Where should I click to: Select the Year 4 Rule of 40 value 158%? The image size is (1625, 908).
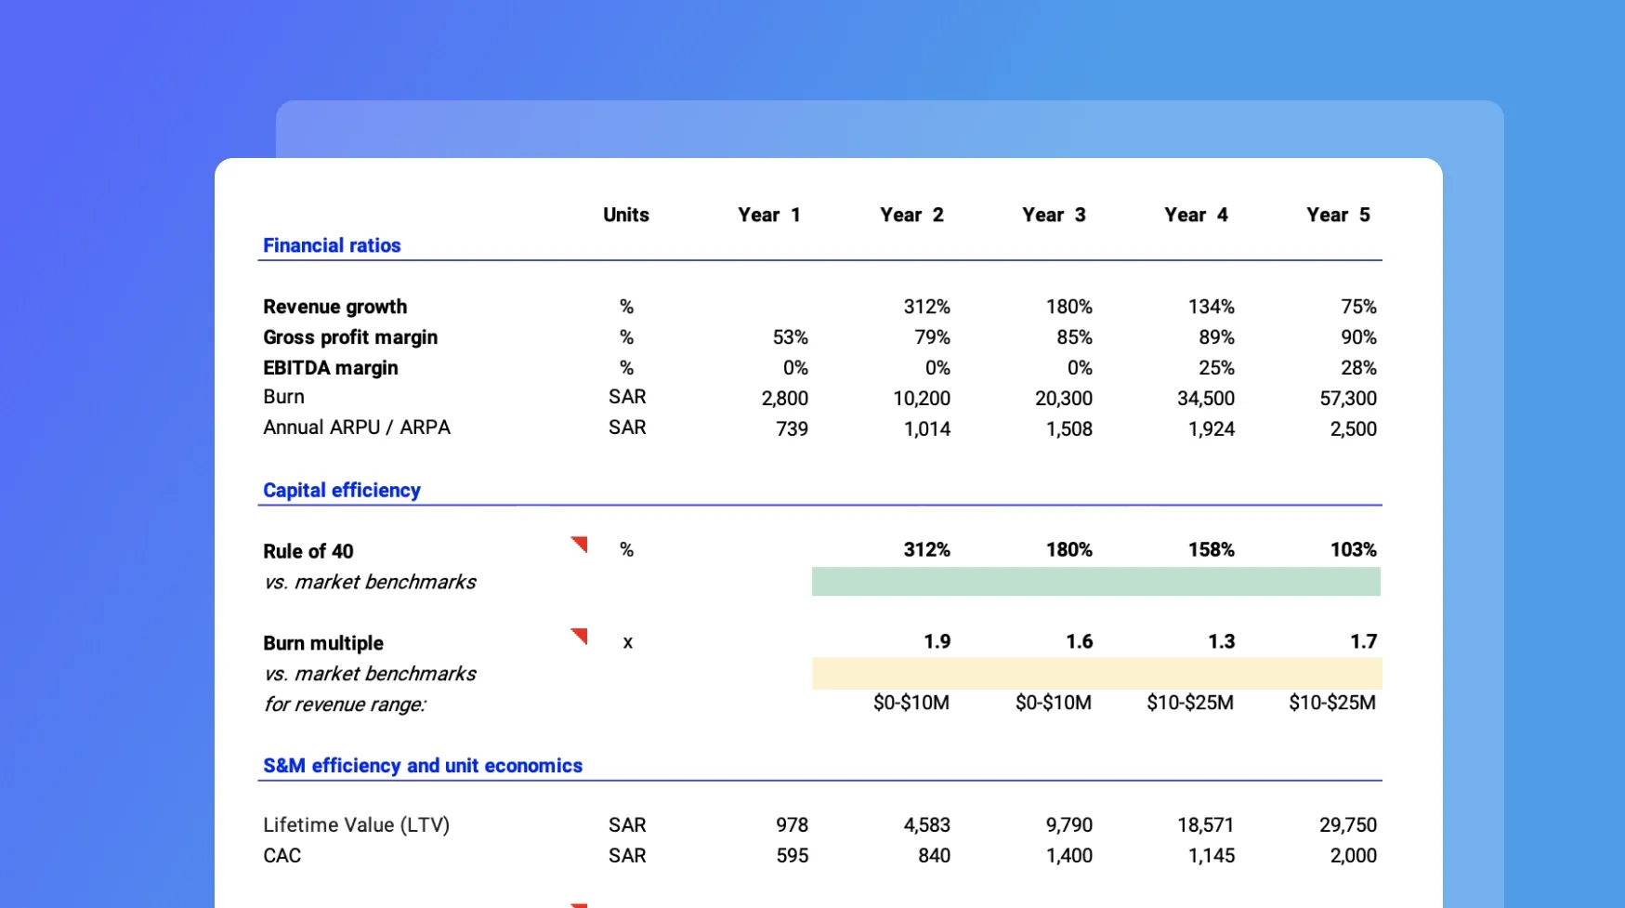pos(1211,550)
